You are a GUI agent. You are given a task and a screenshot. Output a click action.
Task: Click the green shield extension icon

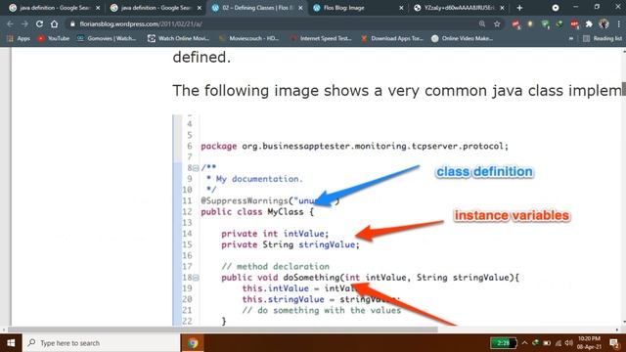pyautogui.click(x=545, y=24)
